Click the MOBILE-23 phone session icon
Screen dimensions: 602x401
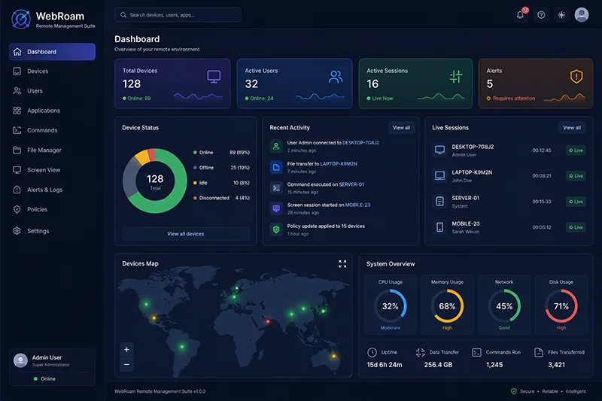[439, 227]
